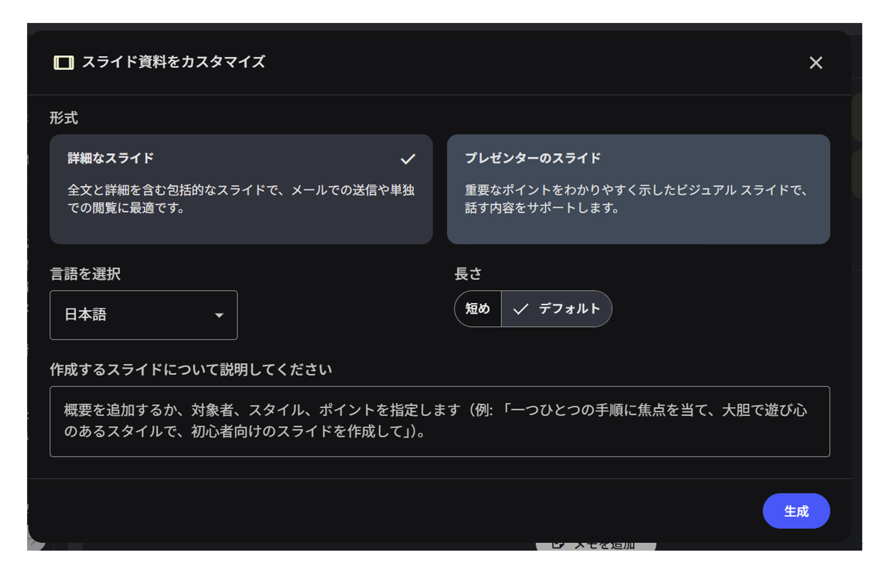Click the 形式 section heading

click(x=64, y=118)
